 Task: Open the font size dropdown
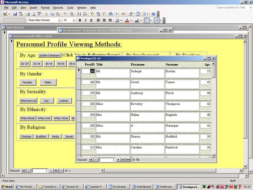pos(74,20)
